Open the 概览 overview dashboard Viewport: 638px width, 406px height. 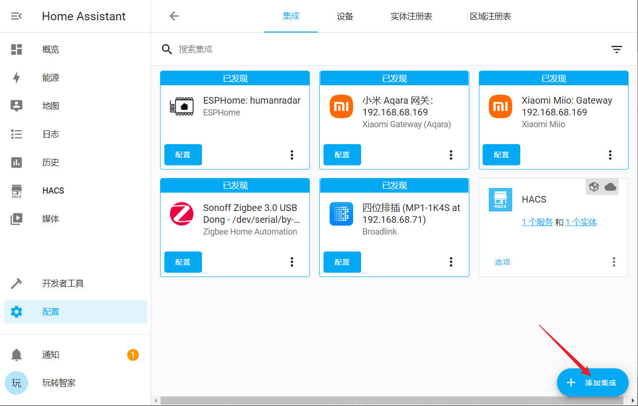[75, 49]
